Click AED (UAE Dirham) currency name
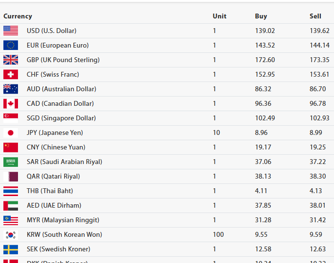334x263 pixels. [54, 205]
